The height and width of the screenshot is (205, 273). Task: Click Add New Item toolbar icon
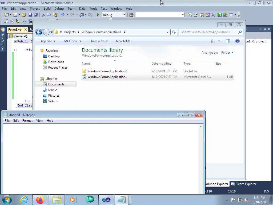click(x=15, y=15)
